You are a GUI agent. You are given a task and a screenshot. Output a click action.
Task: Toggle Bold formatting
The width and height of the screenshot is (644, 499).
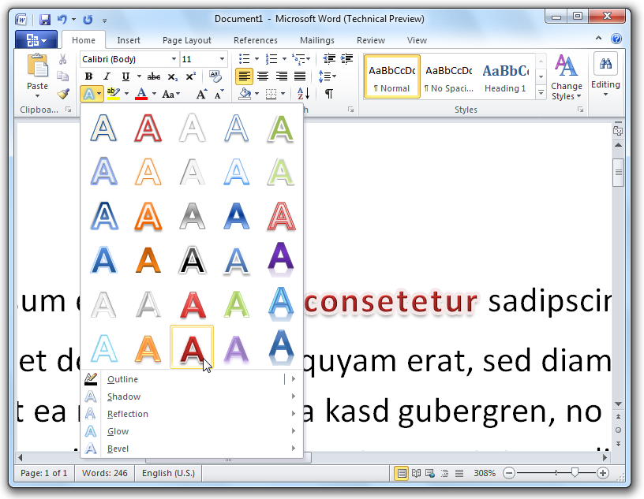click(88, 76)
